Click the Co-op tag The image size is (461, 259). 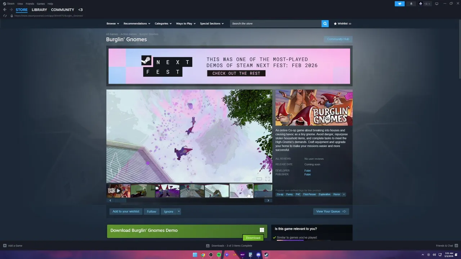pos(280,194)
